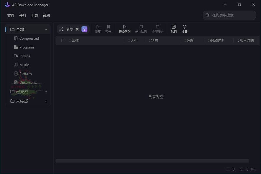Click the purple download icon beside 新的下载
The image size is (261, 174).
[x=84, y=29]
